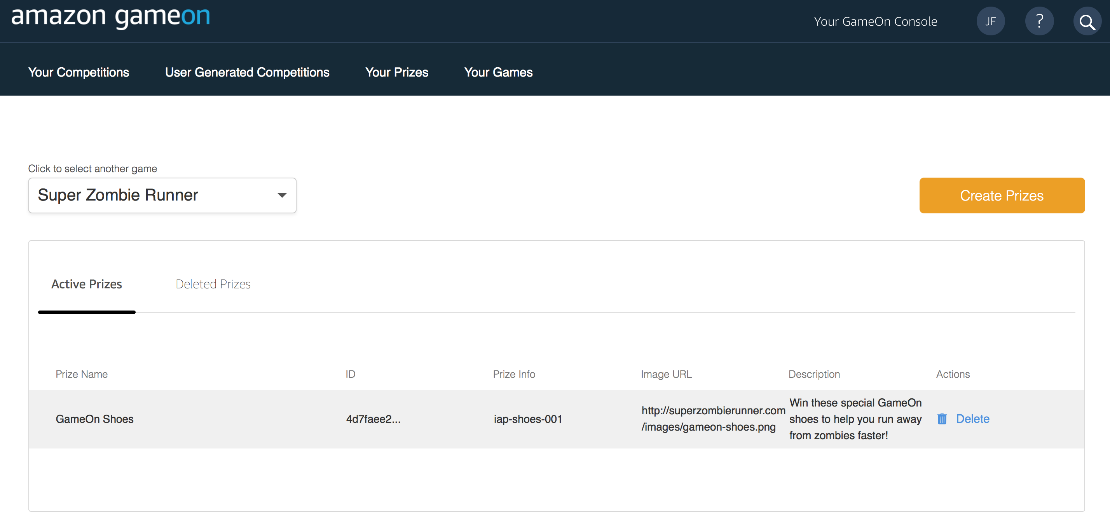Screen dimensions: 1110x527
Task: Click the amazon gameon logo
Action: pyautogui.click(x=110, y=17)
